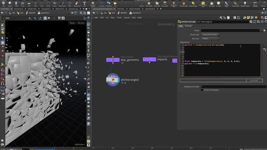
Task: Add a Distant Light from the shelf
Action: click(193, 4)
